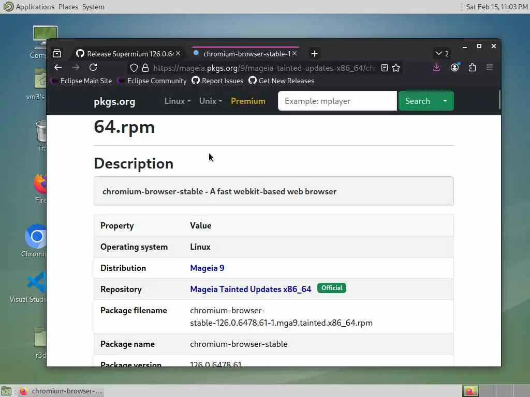Open the Mageia 9 distribution link

coord(207,268)
